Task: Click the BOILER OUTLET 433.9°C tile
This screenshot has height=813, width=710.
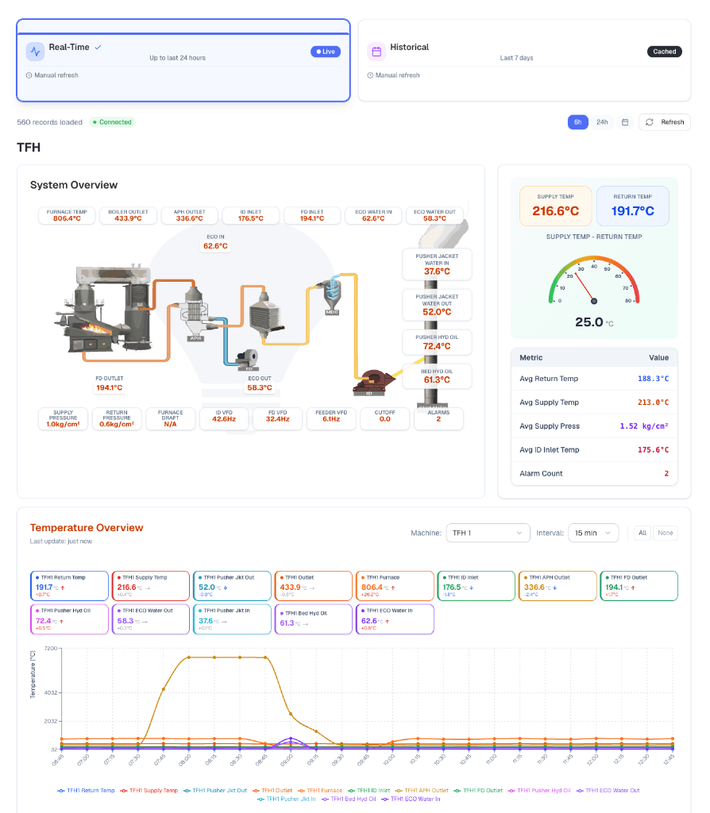Action: point(128,216)
